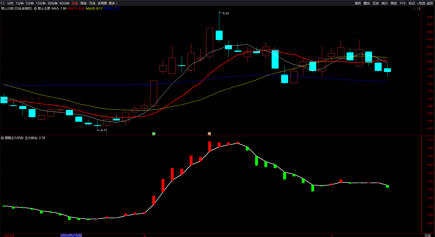Click the 叠加 overlay button

pyautogui.click(x=367, y=3)
